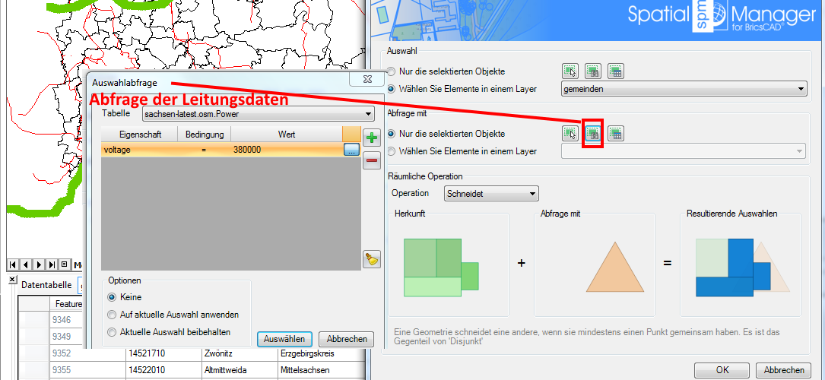Click the red minus remove condition icon

pos(371,160)
